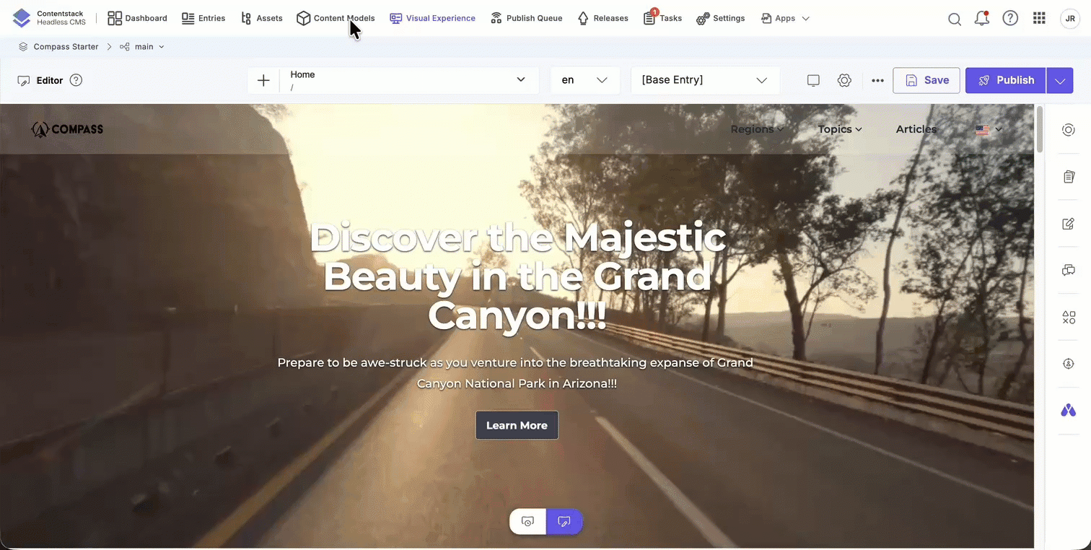
Task: Open the Tasks section
Action: [662, 19]
